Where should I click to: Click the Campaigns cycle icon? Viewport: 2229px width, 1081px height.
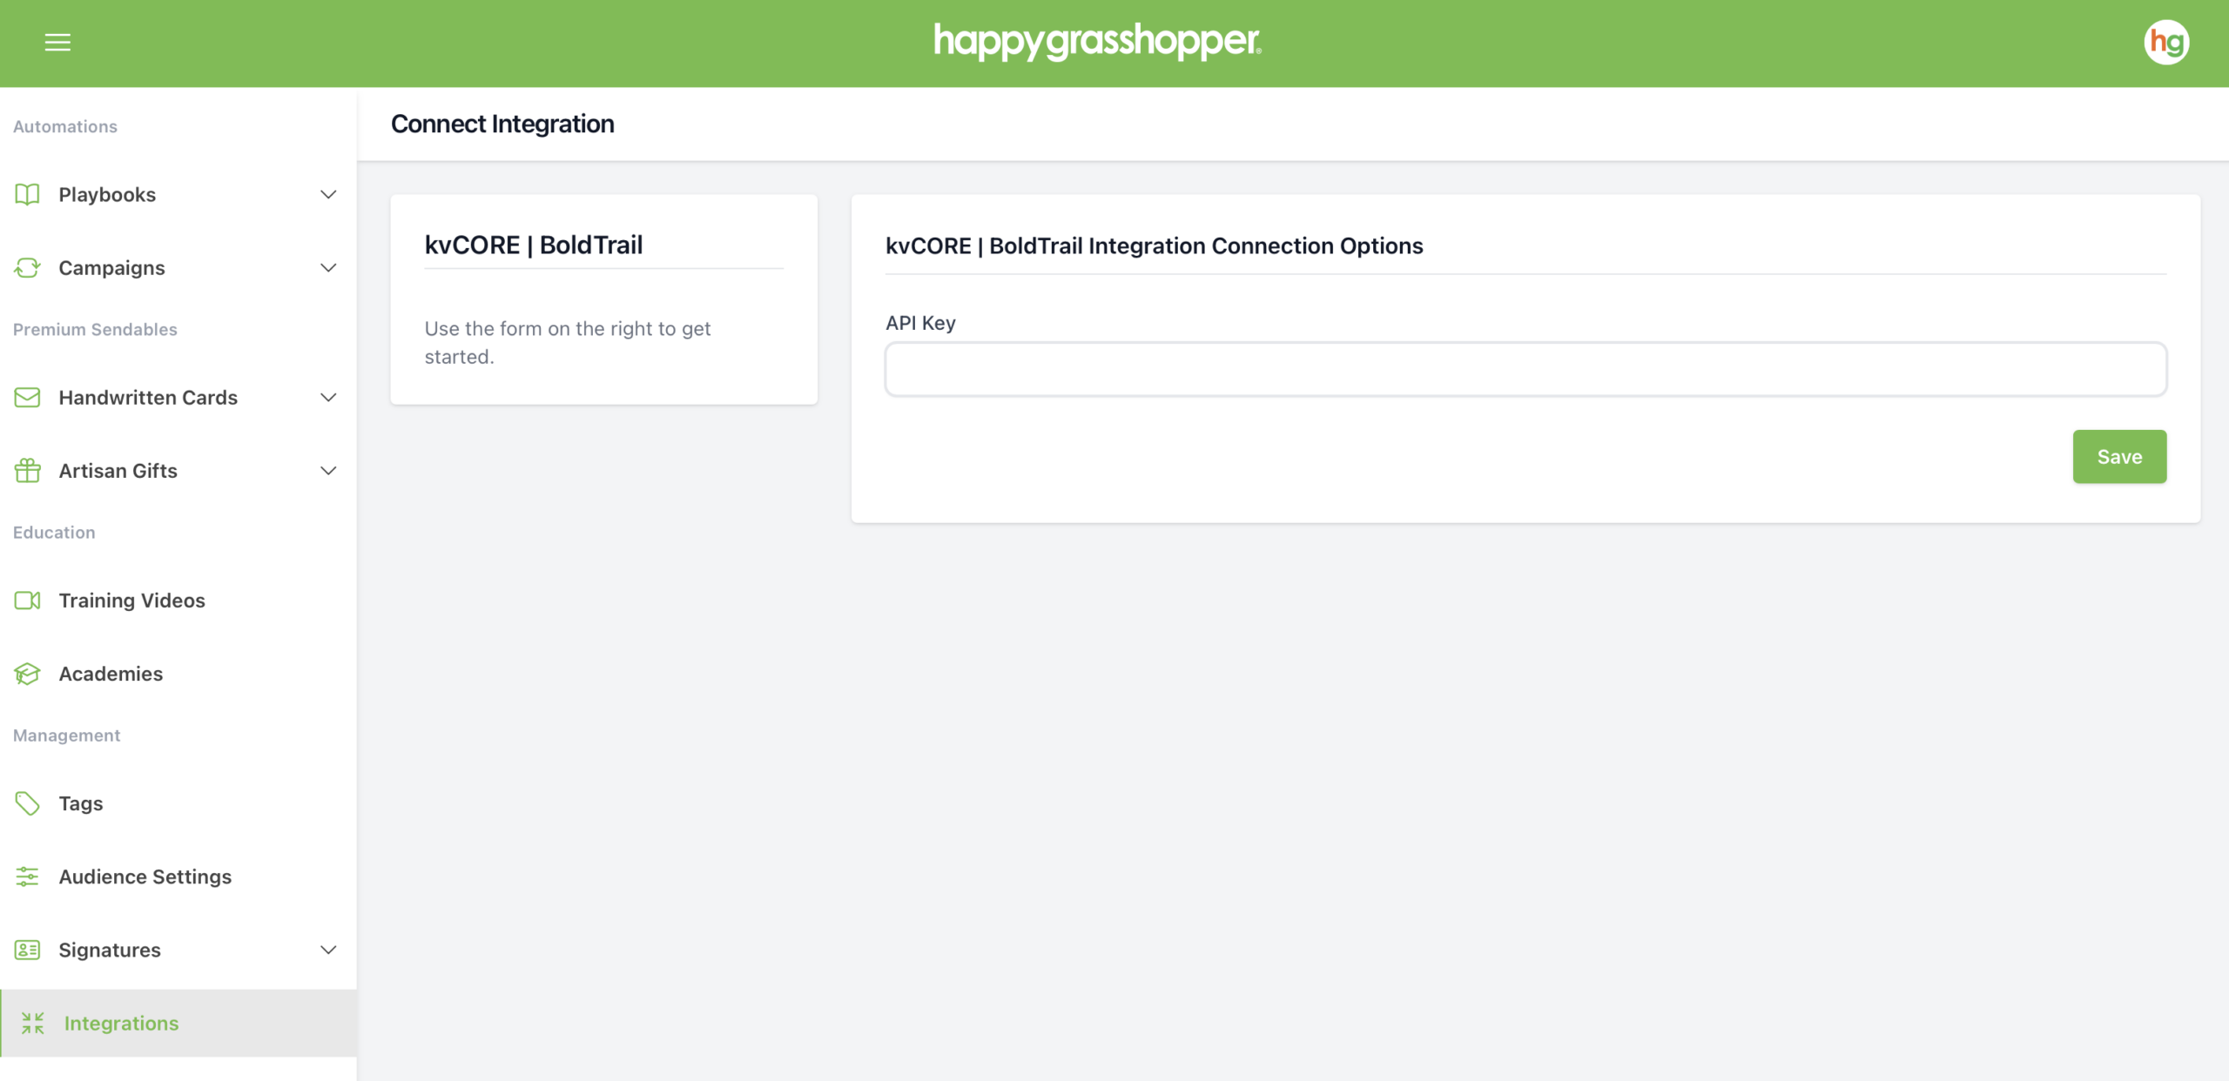click(x=28, y=267)
